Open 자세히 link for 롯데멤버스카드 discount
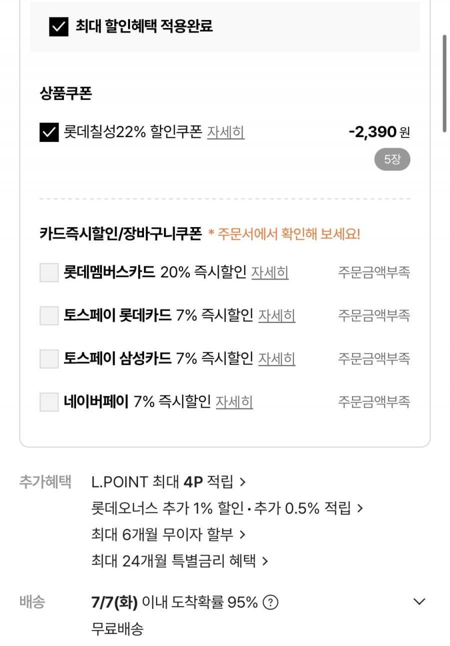 [x=270, y=273]
